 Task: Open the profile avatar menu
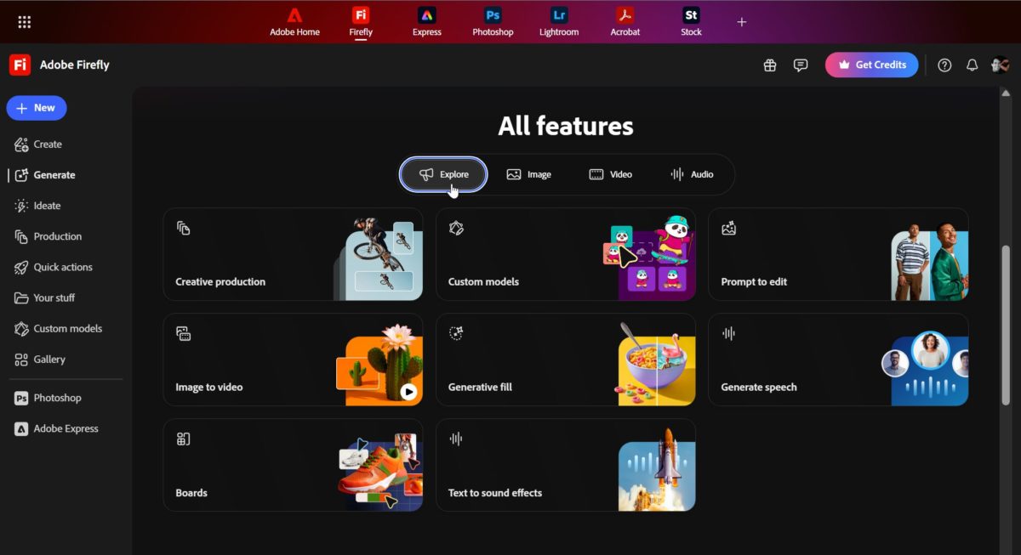click(999, 65)
